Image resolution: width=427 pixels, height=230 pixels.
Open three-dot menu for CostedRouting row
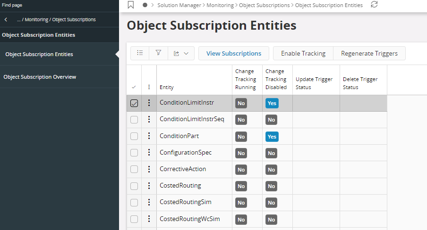149,186
